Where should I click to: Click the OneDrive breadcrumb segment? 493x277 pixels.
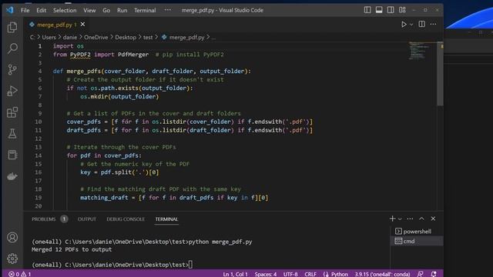[x=96, y=37]
